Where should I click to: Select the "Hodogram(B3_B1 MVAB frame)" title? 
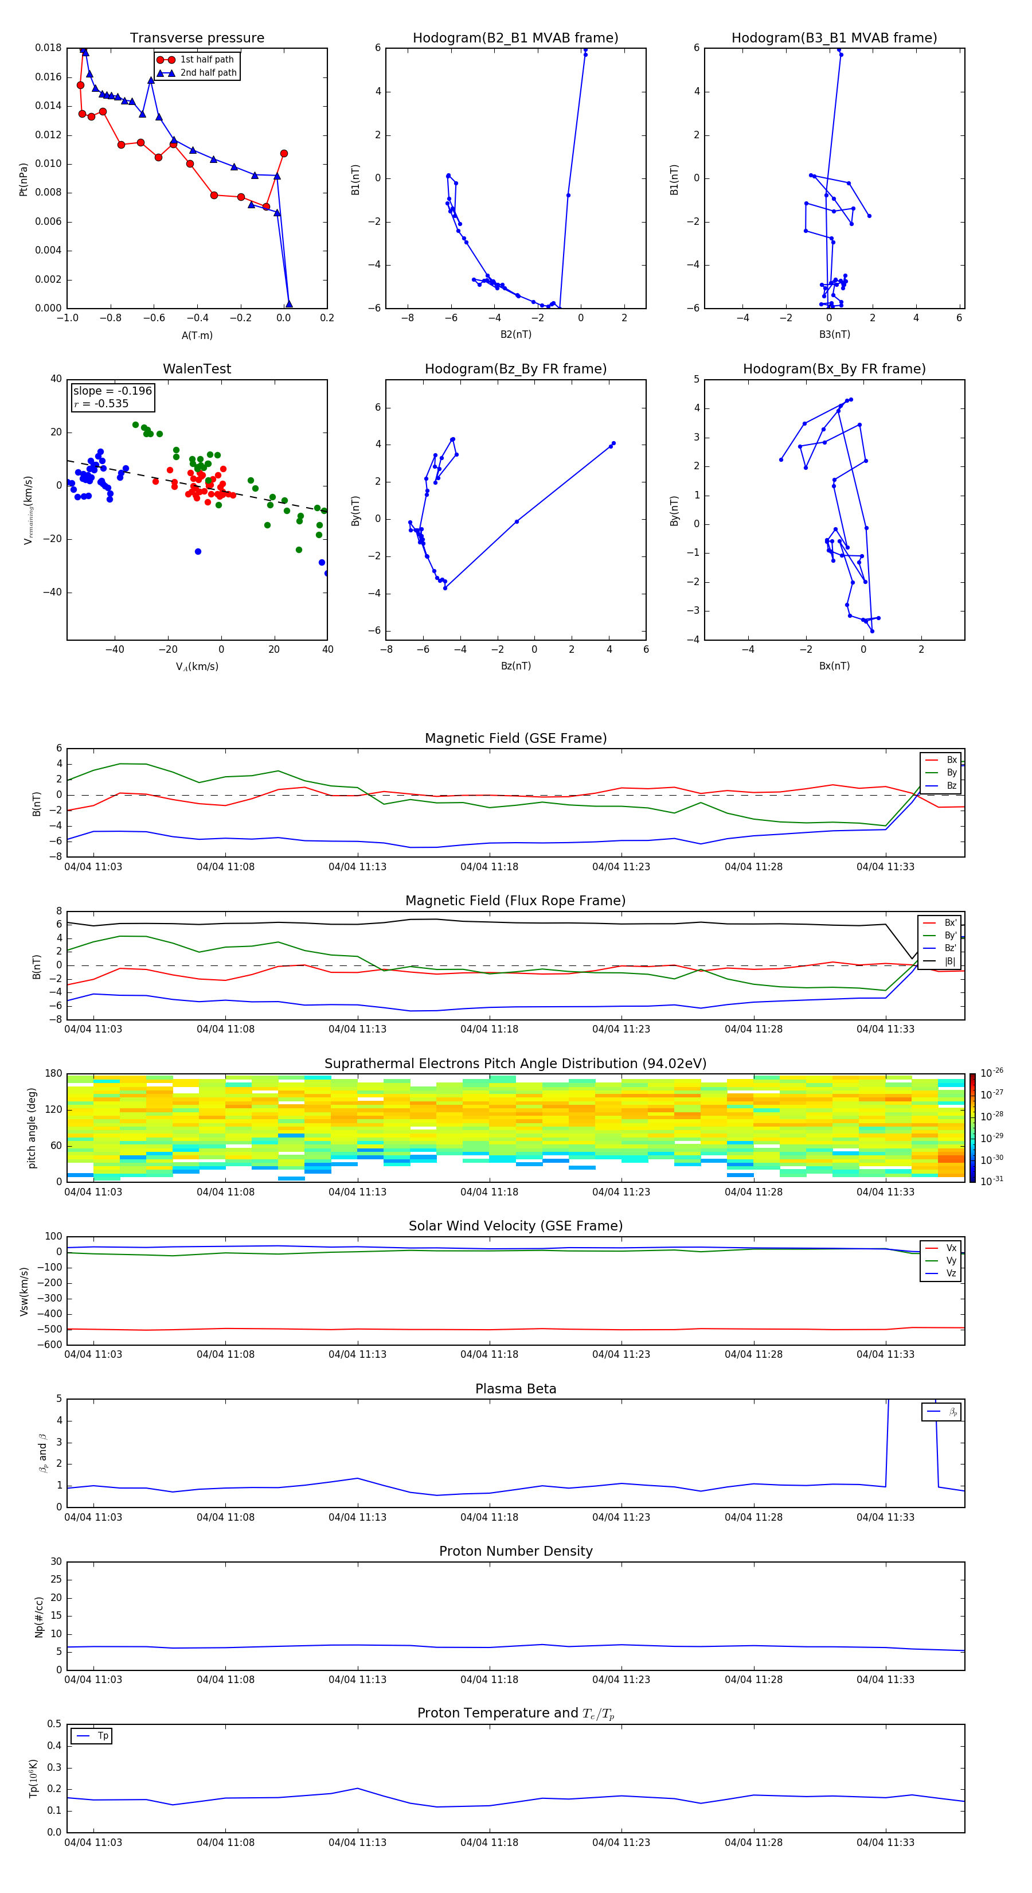click(834, 38)
